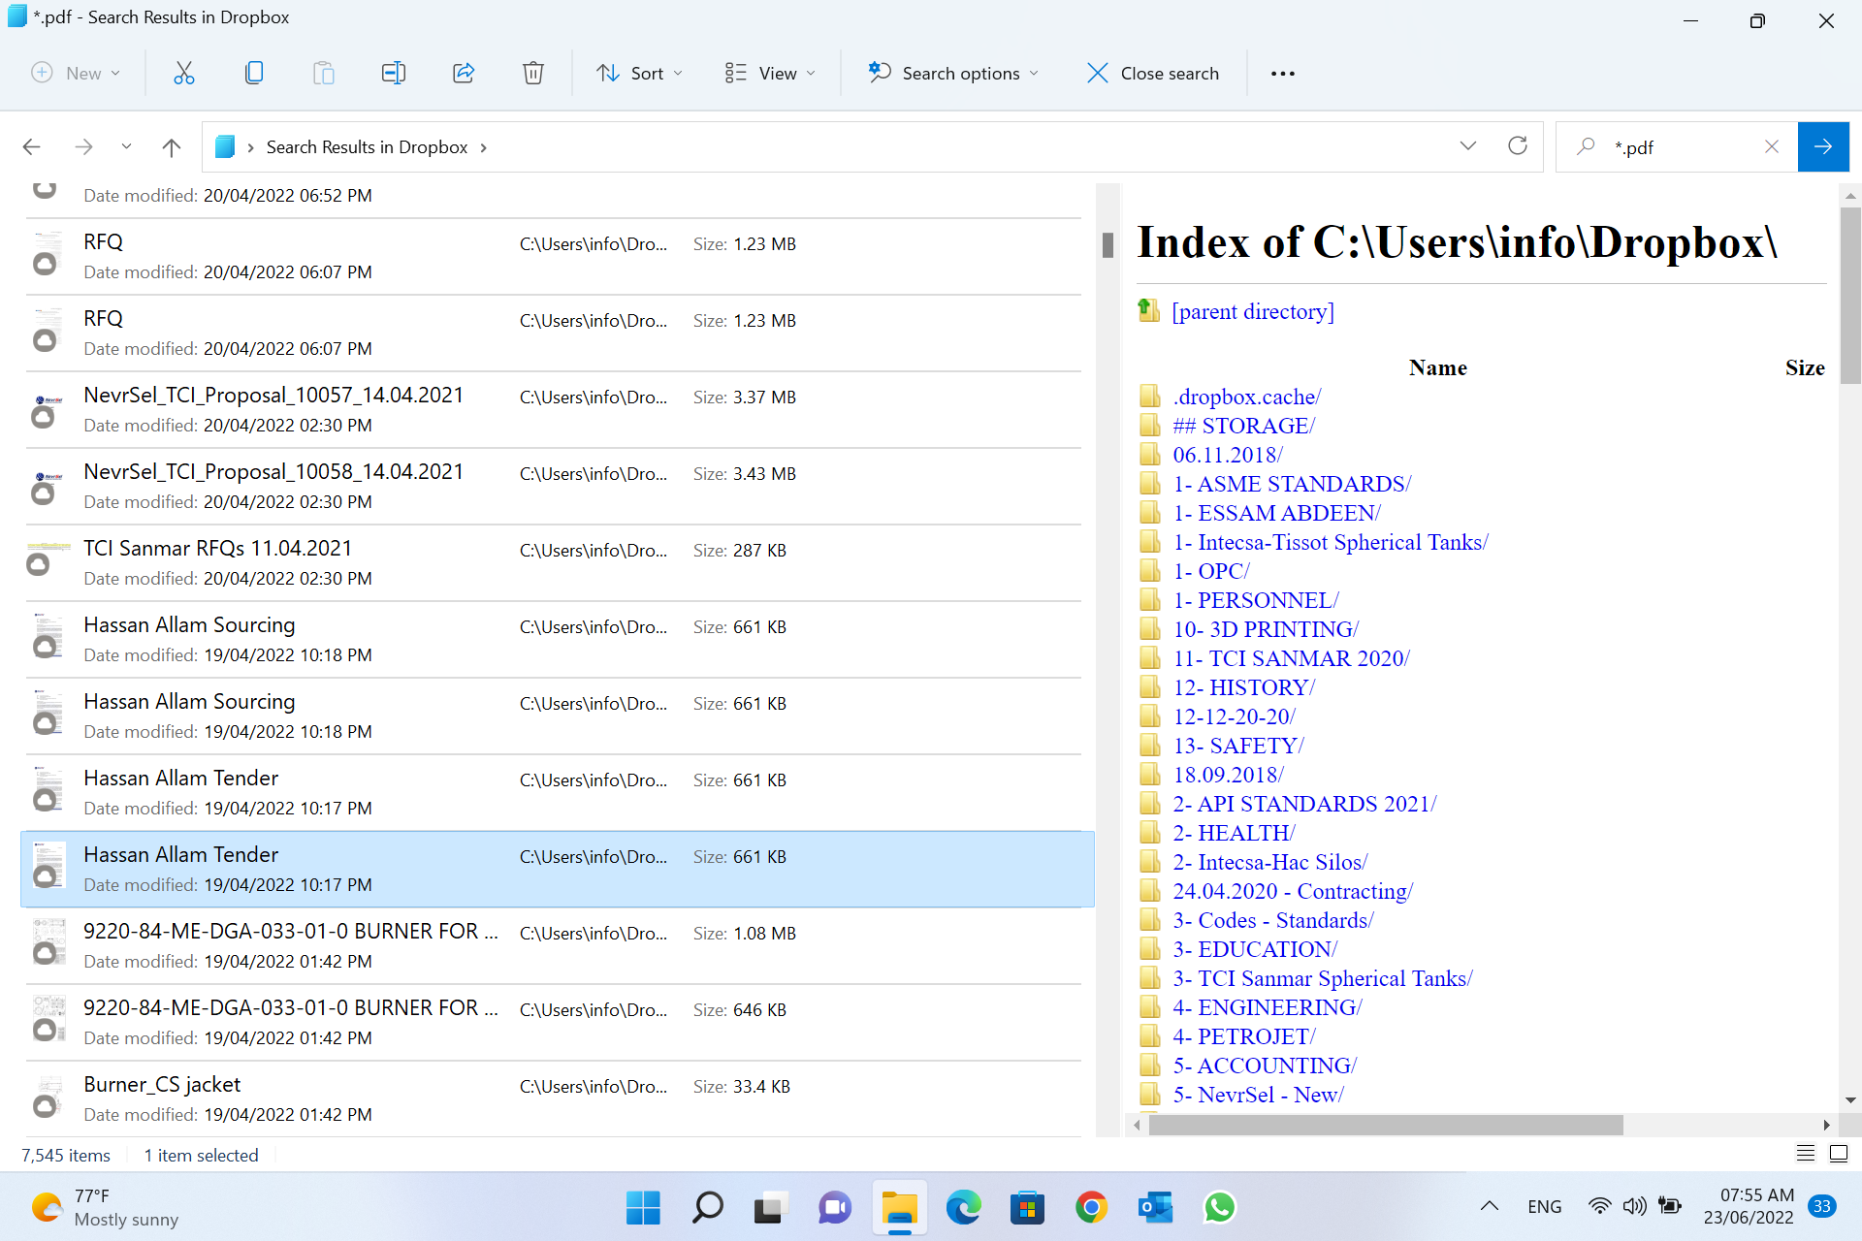Select the 646 KB BURNER FOR file
The image size is (1862, 1241).
553,1022
